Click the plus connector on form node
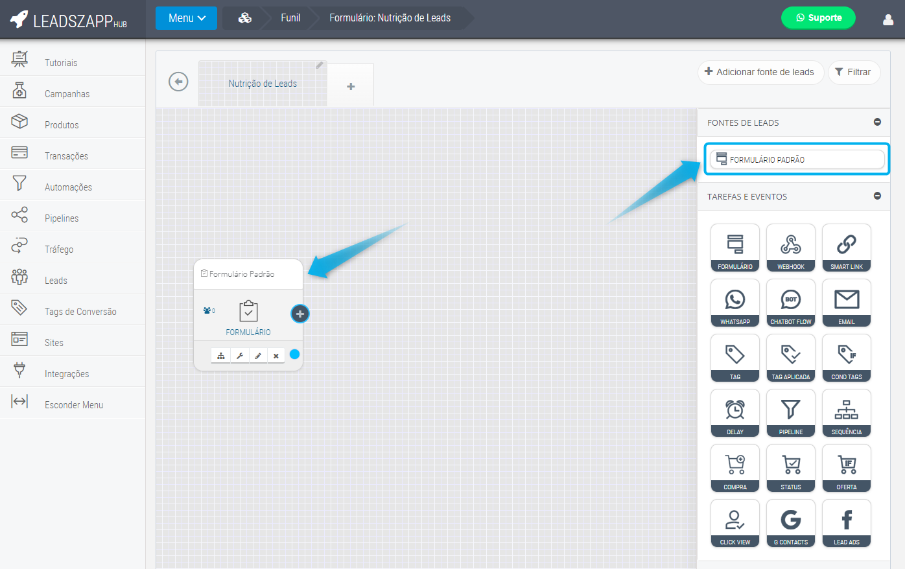 tap(300, 314)
